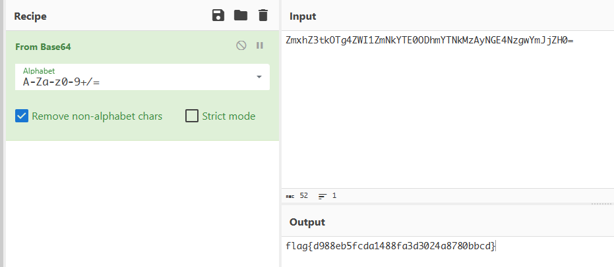Disable the From Base64 operation
This screenshot has height=267, width=614.
[241, 46]
